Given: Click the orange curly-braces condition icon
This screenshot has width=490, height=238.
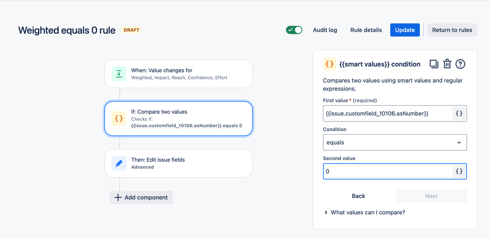Looking at the screenshot, I should pos(119,119).
